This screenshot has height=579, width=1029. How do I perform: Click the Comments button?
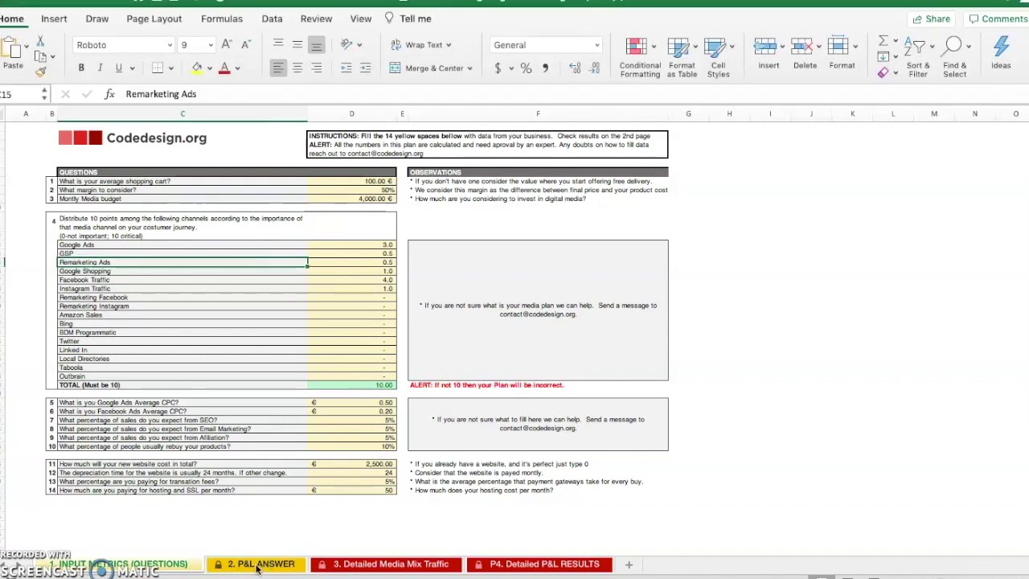click(998, 18)
